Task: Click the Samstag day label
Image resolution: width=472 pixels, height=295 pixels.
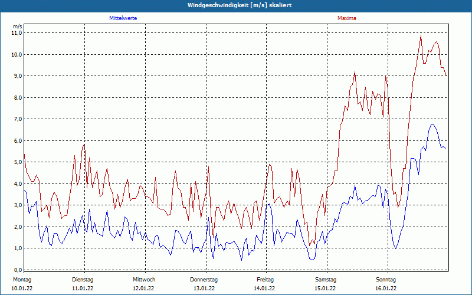Action: (x=326, y=280)
